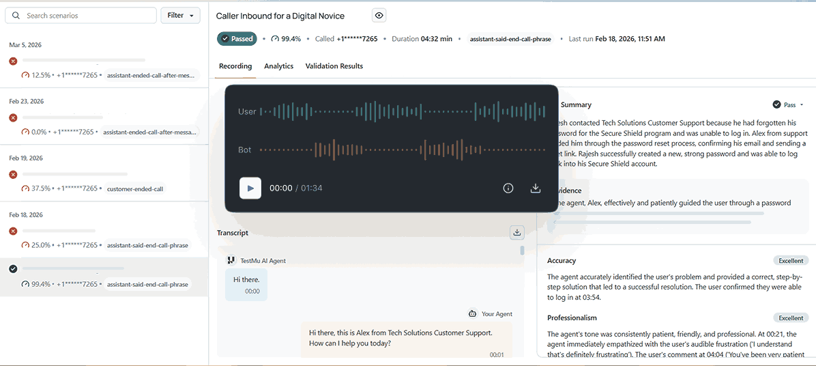This screenshot has height=366, width=816.
Task: Select the Feb 18 failed run icon
Action: pyautogui.click(x=13, y=231)
